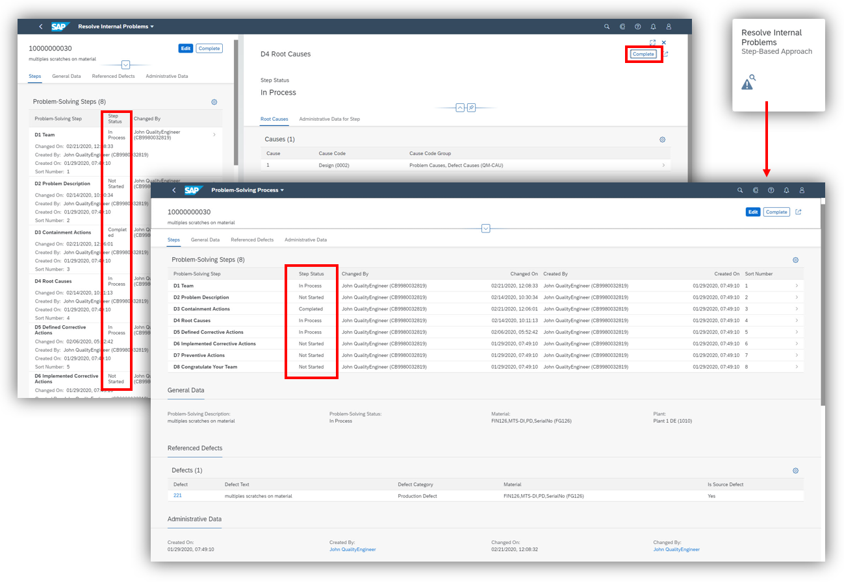Screen dimensions: 844x583
Task: Open Changed By John QualityEngineer link
Action: (x=676, y=549)
